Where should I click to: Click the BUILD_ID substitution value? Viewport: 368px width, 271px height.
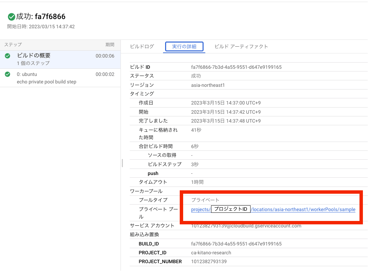pyautogui.click(x=236, y=244)
